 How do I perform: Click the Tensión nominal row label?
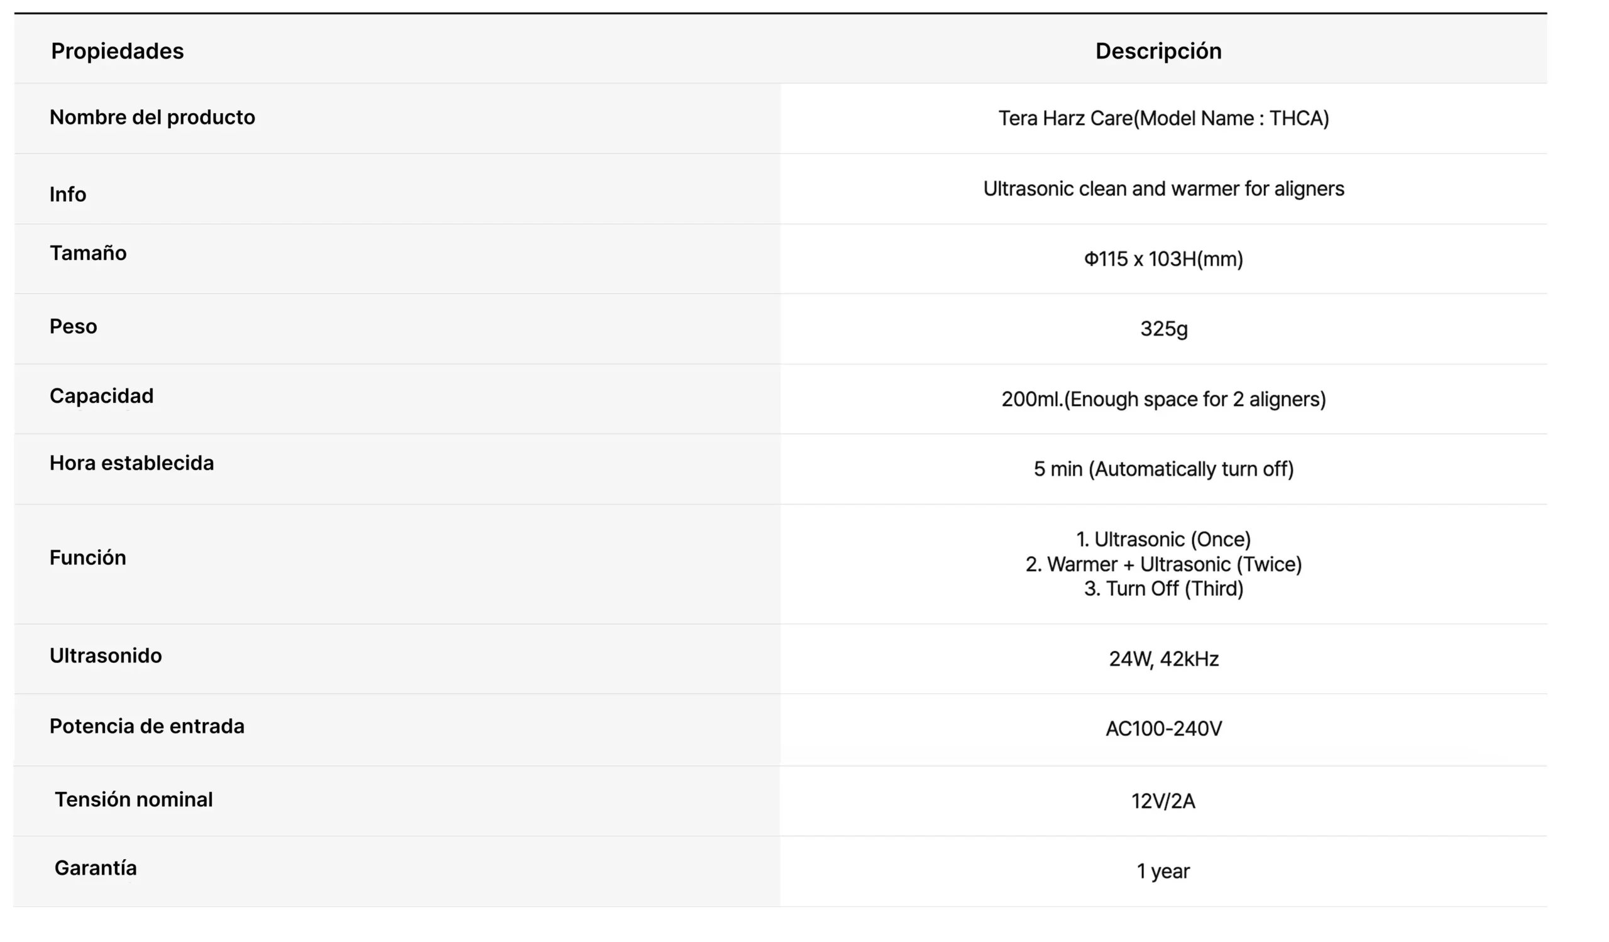(x=133, y=800)
